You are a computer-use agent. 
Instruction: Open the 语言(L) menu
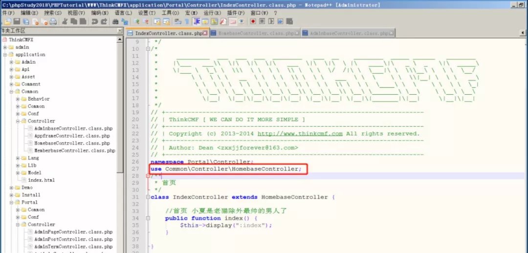coord(123,13)
